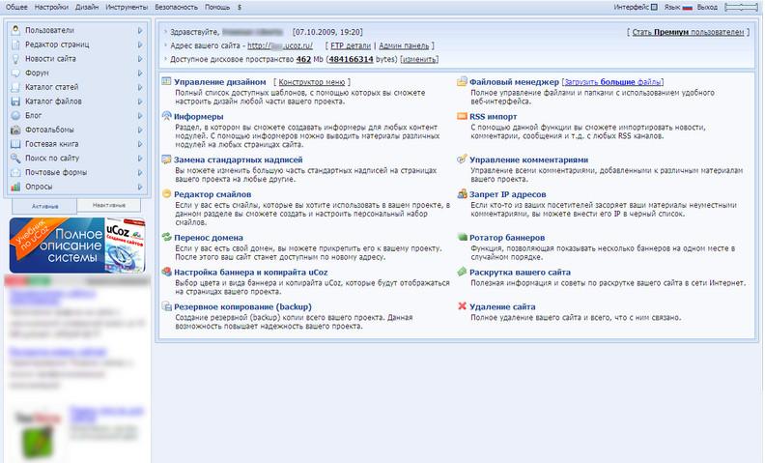
Task: Click the Новости сайта lightbulb icon
Action: tap(15, 59)
